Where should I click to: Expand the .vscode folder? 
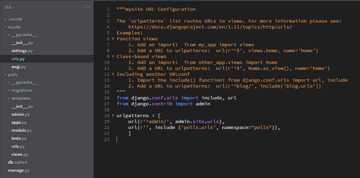6,19
